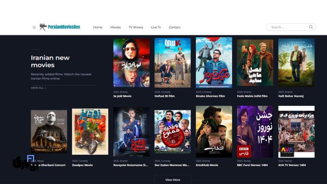Click the Revayate Natamame Si... title
The width and height of the screenshot is (327, 184).
(x=131, y=165)
